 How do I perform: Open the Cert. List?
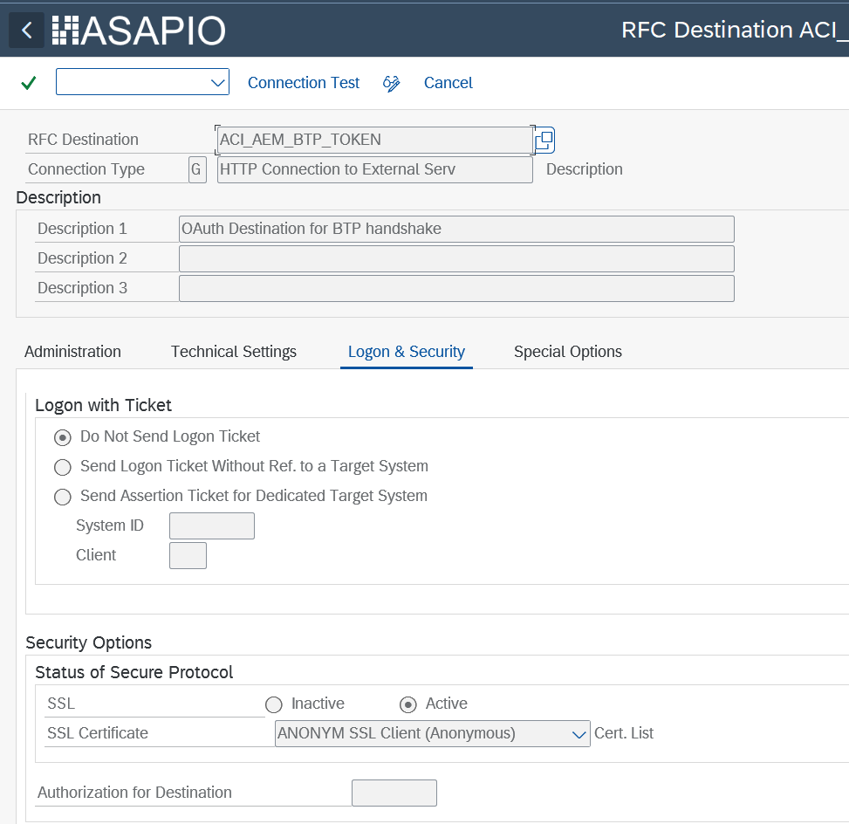click(623, 733)
